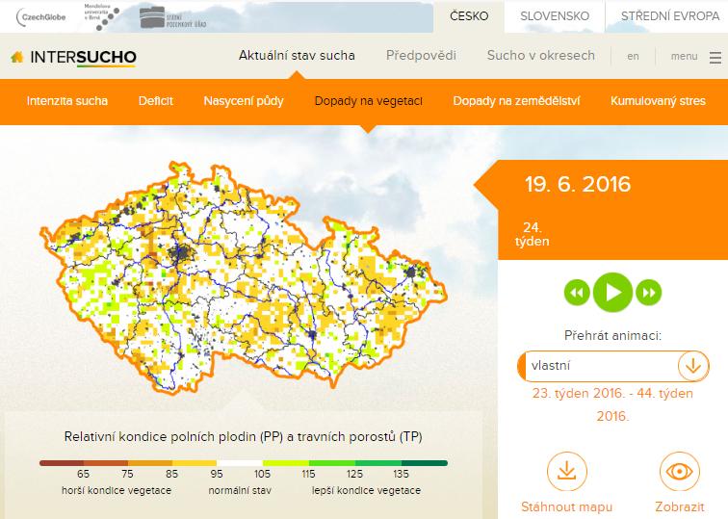Click the 'normální stav' legend label
This screenshot has height=519, width=728.
240,491
